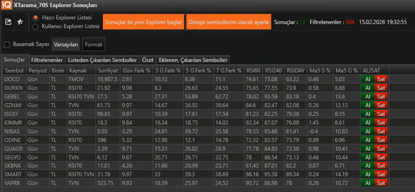Click the 323.75 price cell
Viewport: 415px width, 192px height.
(108, 183)
